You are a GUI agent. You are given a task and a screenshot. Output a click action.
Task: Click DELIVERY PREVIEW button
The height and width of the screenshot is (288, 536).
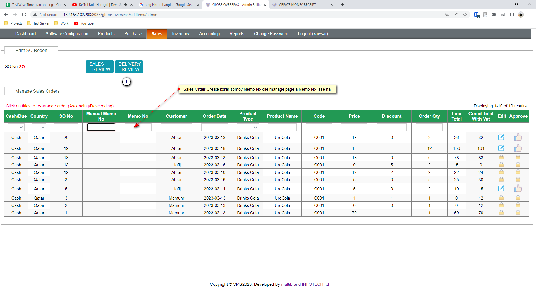pyautogui.click(x=129, y=67)
